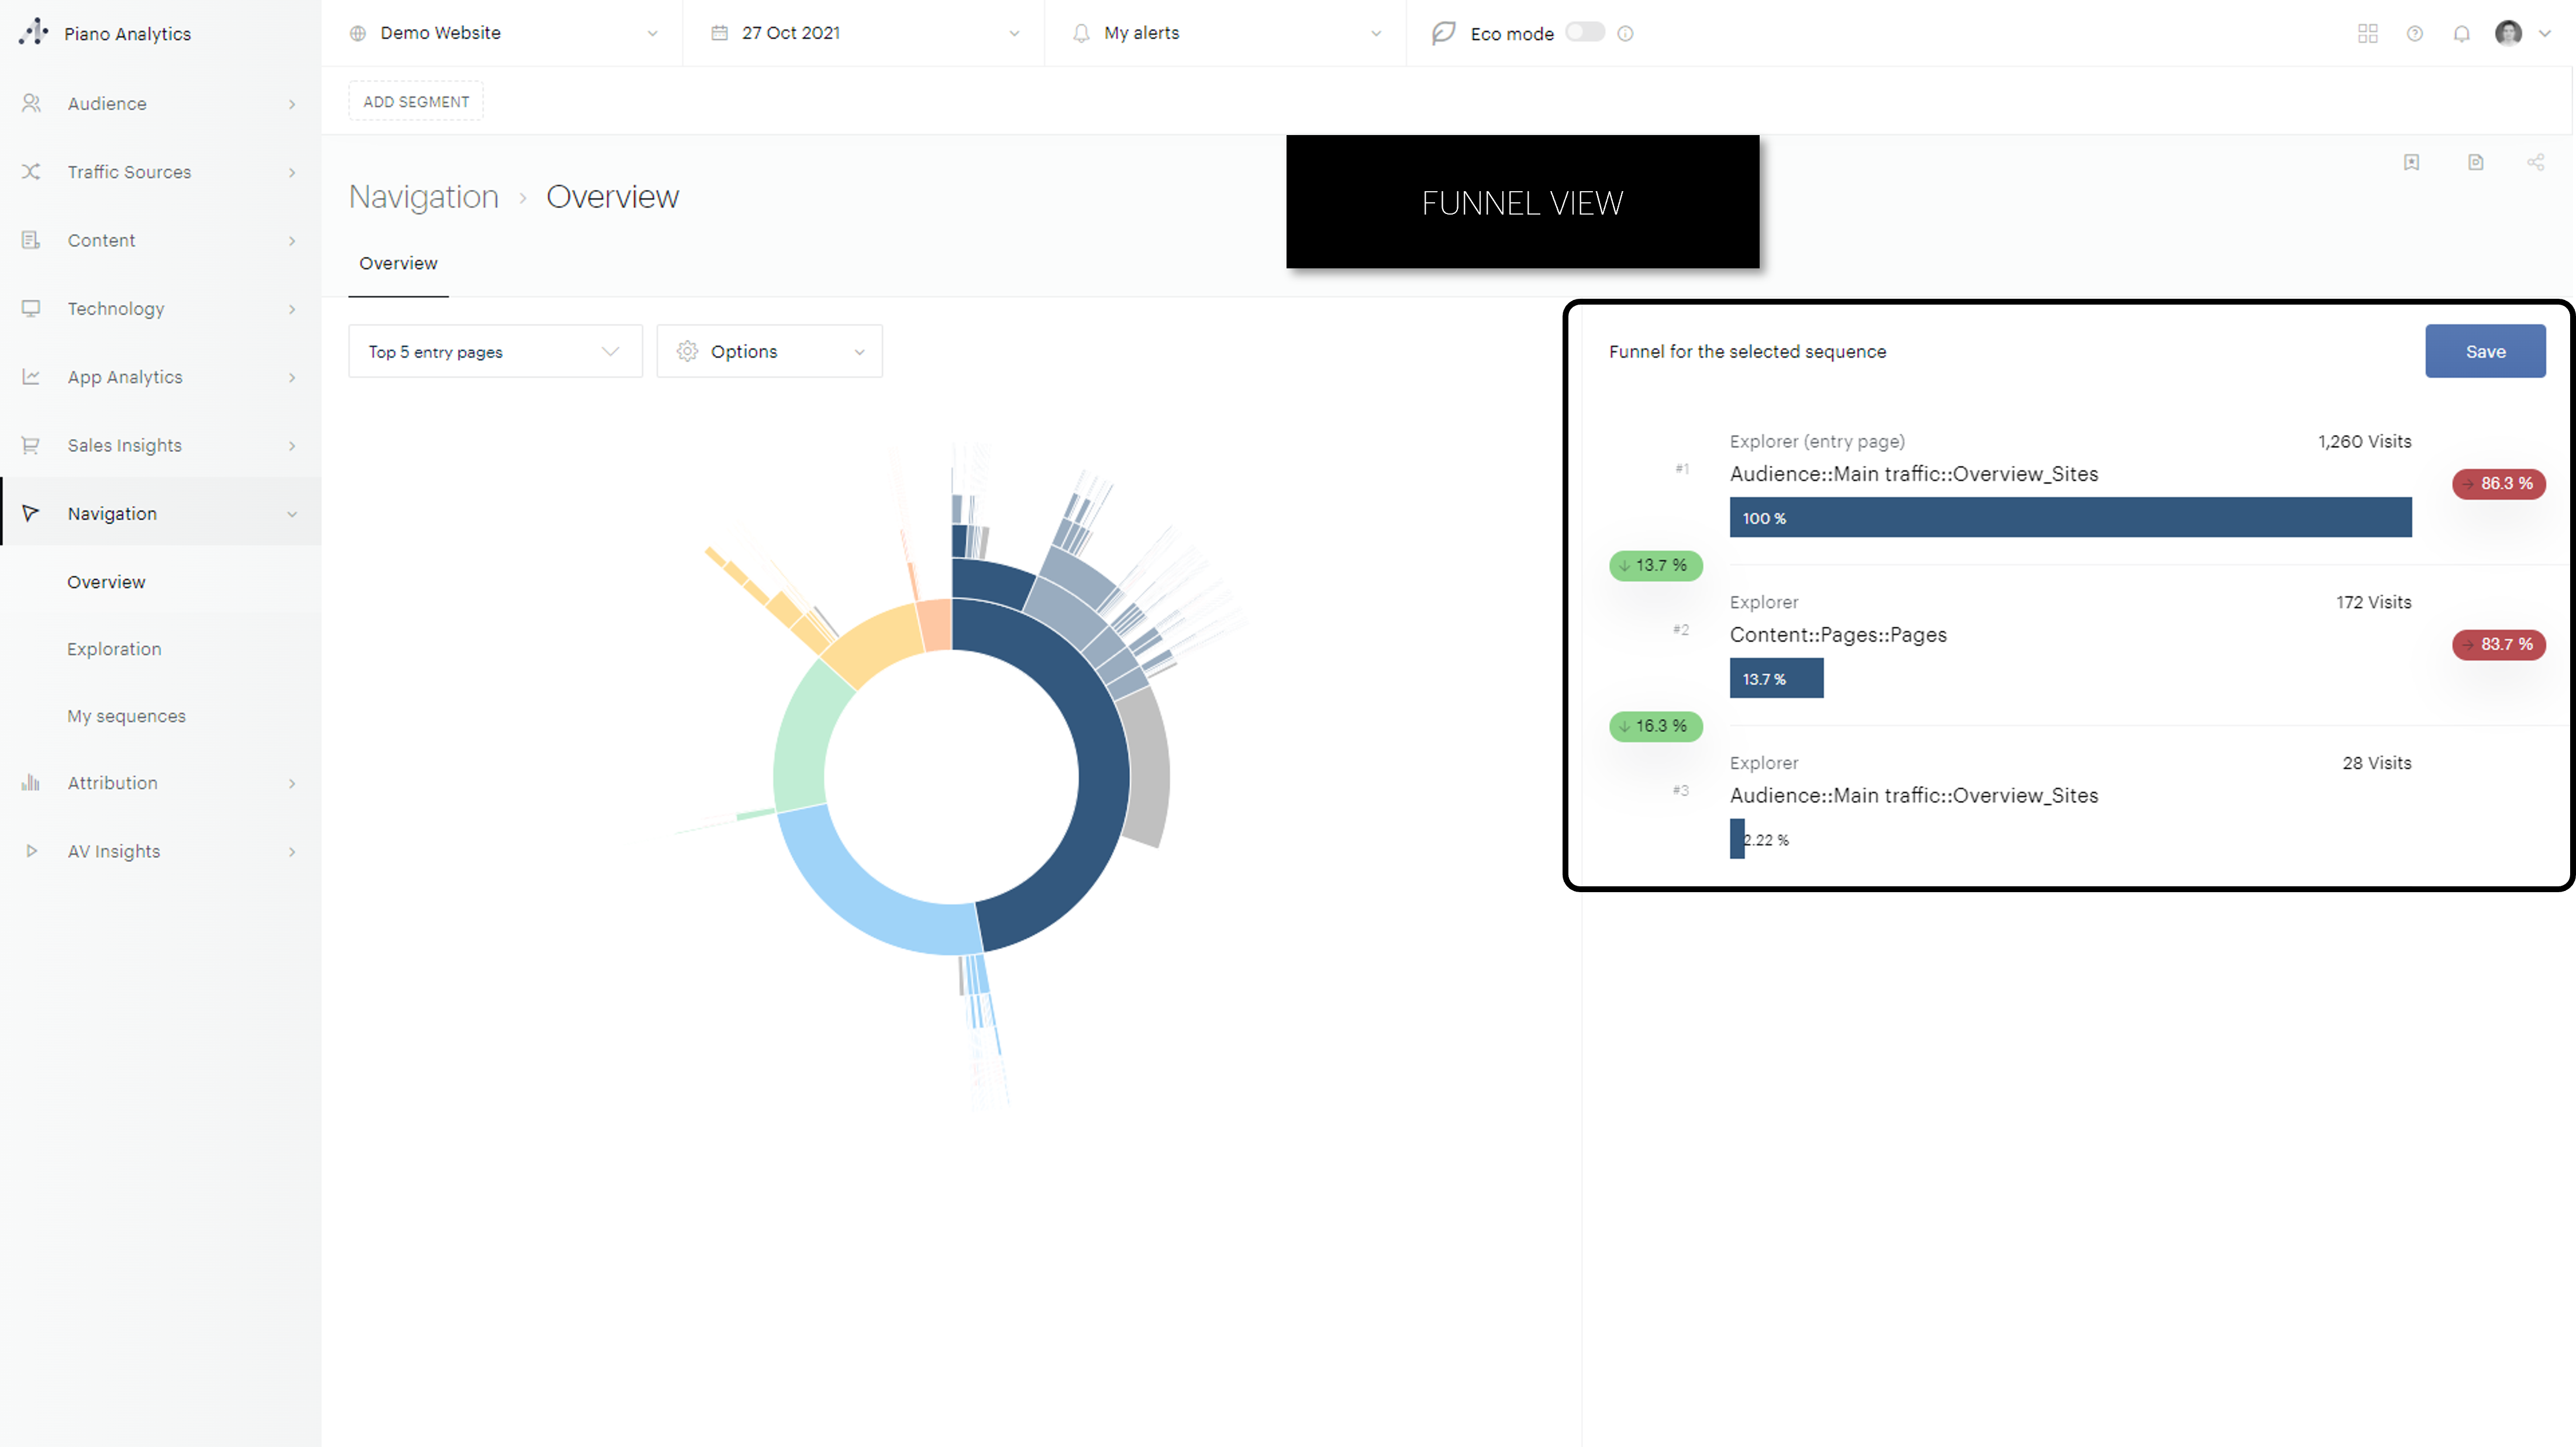
Task: Click the ADD SEGMENT button
Action: (x=416, y=101)
